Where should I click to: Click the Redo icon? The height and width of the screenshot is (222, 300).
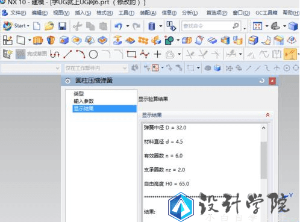(x=137, y=26)
